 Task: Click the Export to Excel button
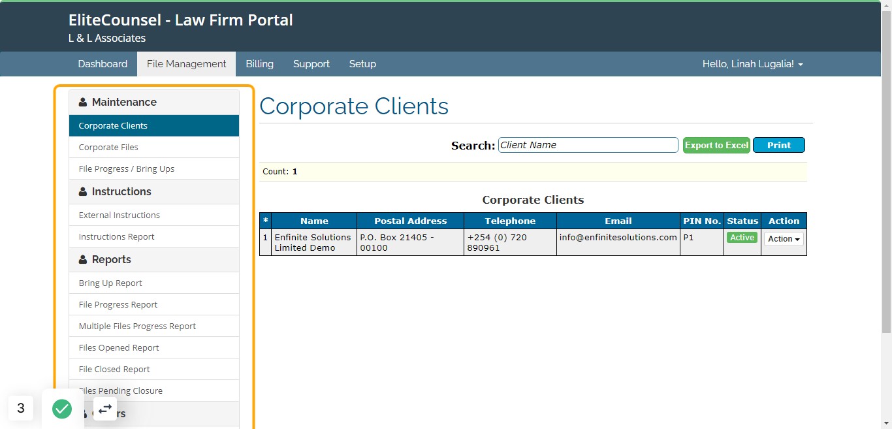[716, 145]
